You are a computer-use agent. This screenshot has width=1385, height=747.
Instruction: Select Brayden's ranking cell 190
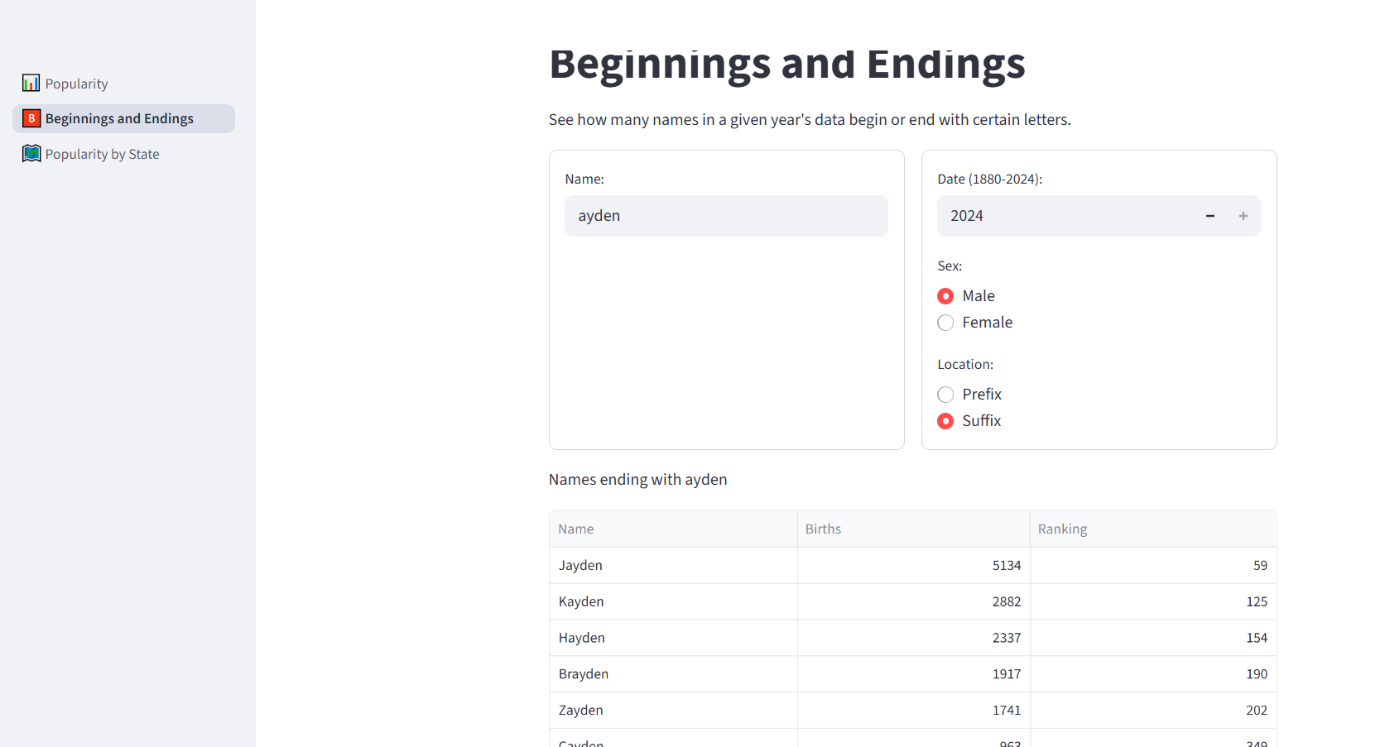pos(1153,674)
